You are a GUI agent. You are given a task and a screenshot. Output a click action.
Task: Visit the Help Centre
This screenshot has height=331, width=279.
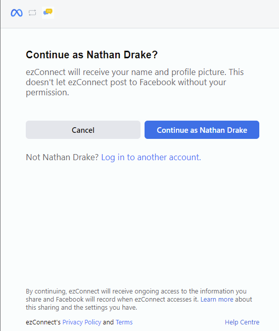click(x=242, y=322)
